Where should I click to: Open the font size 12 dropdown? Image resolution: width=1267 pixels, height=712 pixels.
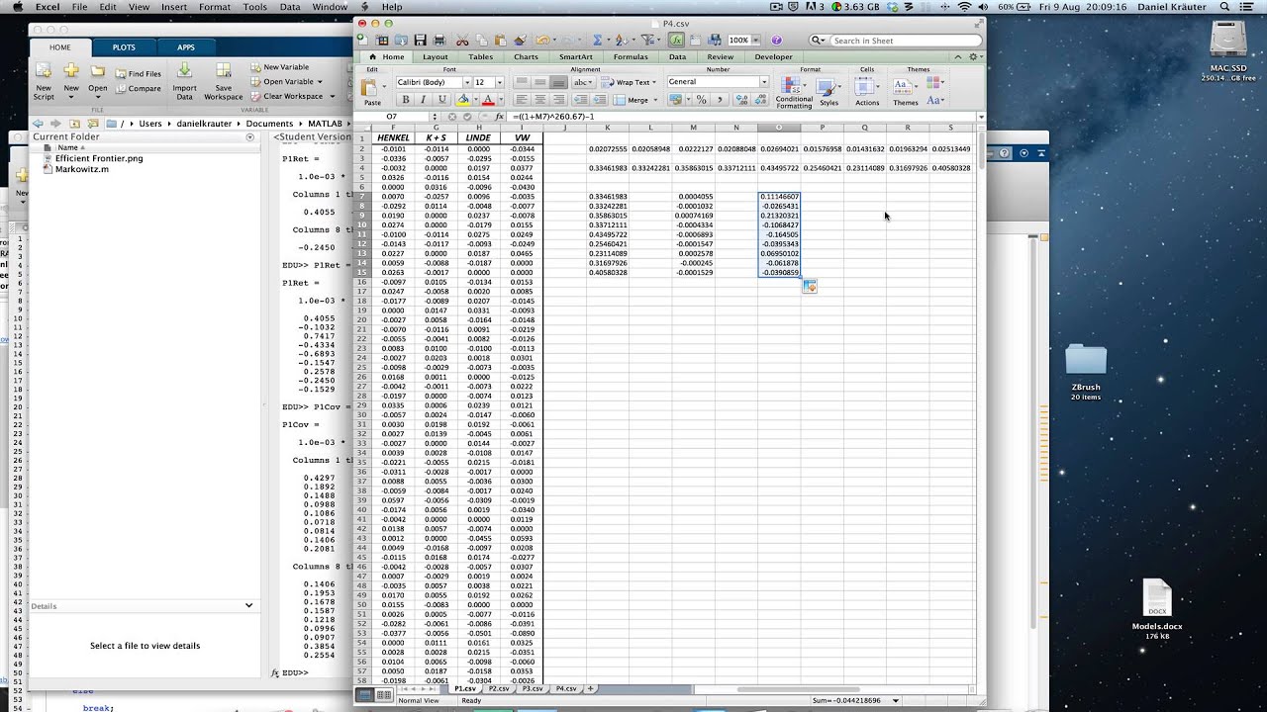coord(500,82)
